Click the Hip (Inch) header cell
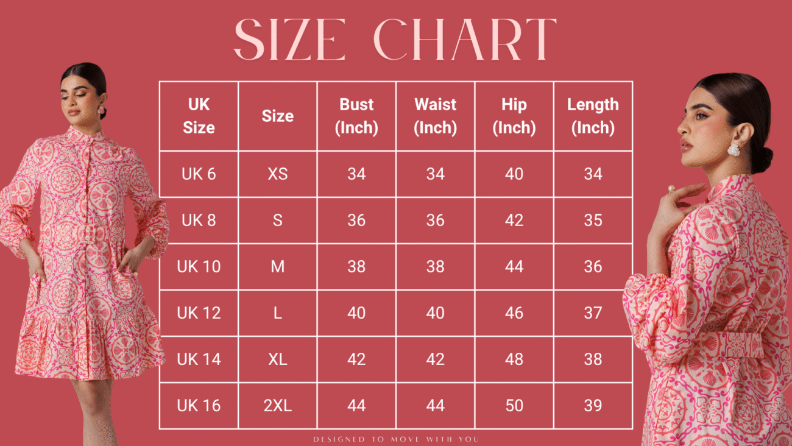Image resolution: width=792 pixels, height=446 pixels. click(x=514, y=116)
